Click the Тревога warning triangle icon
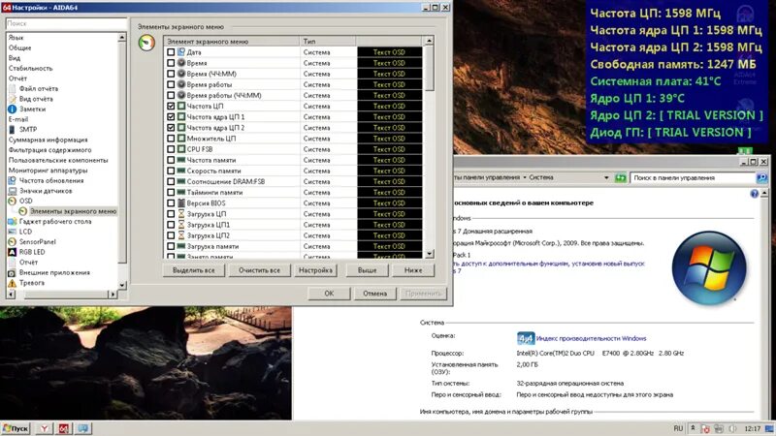This screenshot has width=776, height=436. [13, 283]
